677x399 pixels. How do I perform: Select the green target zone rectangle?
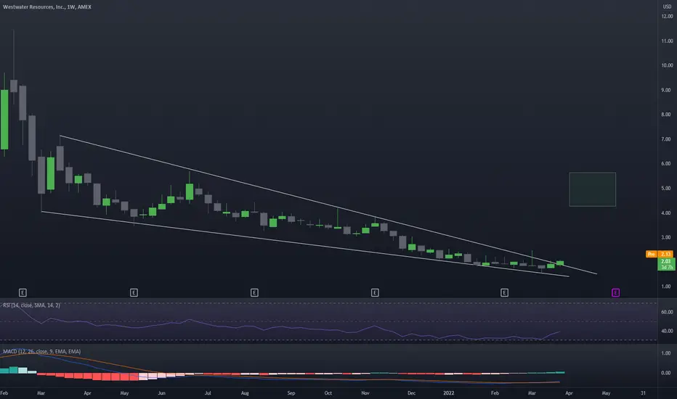(x=593, y=189)
